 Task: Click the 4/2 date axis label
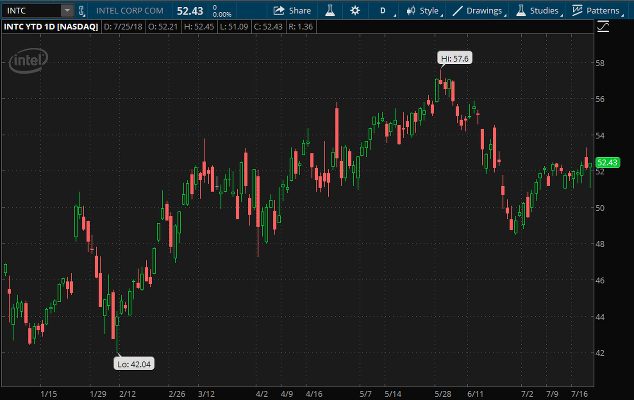262,394
